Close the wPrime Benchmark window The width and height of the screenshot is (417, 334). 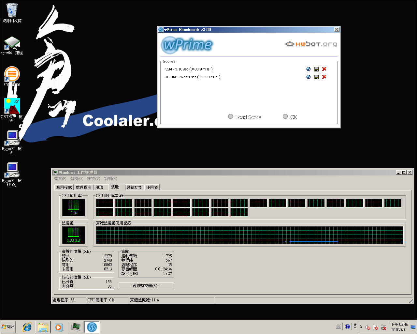point(337,30)
